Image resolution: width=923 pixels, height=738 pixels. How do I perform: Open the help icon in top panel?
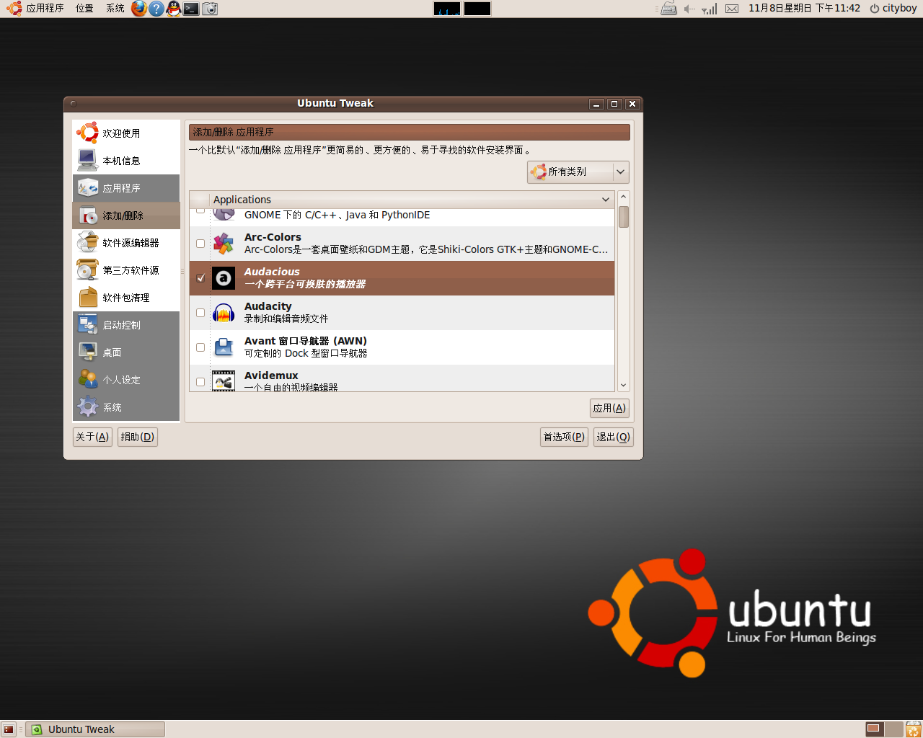coord(156,9)
